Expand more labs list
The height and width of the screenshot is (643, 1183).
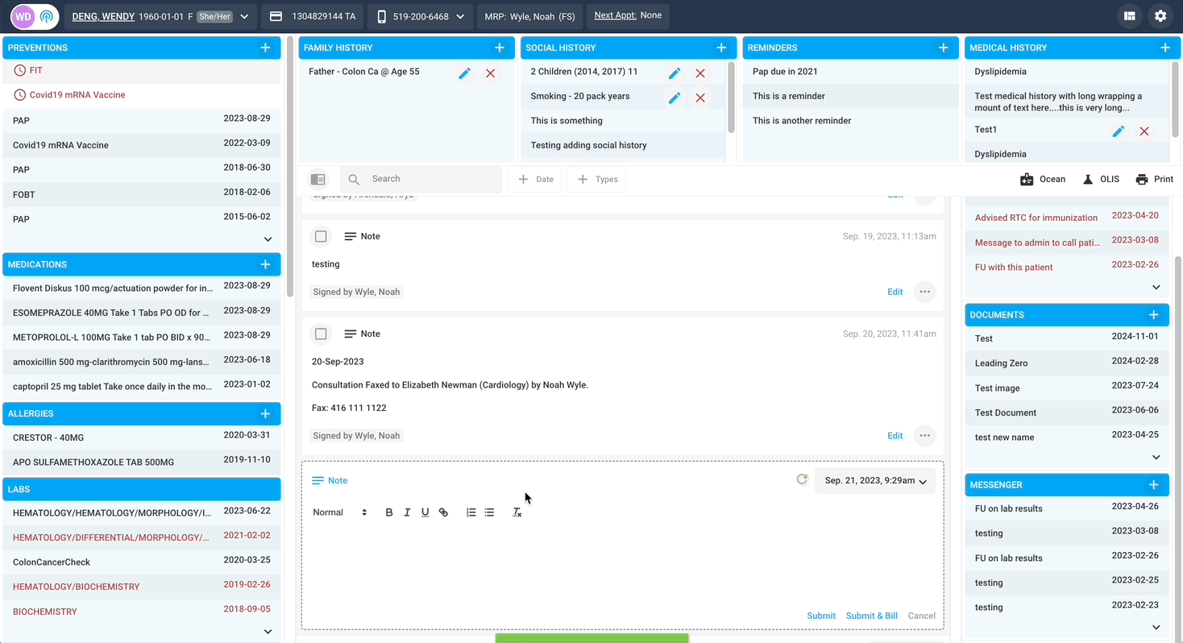(x=268, y=632)
